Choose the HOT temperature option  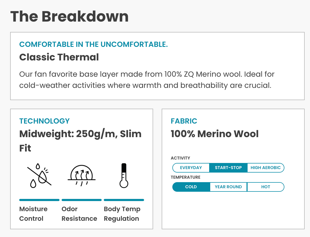point(266,187)
